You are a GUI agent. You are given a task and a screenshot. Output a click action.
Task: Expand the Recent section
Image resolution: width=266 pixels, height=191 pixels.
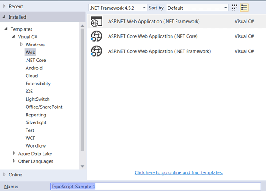[x=4, y=7]
